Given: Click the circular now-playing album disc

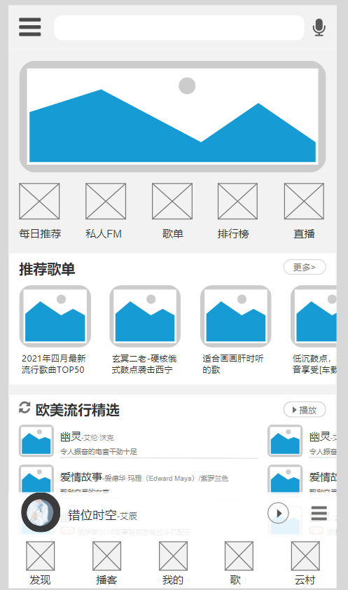Looking at the screenshot, I should [40, 512].
